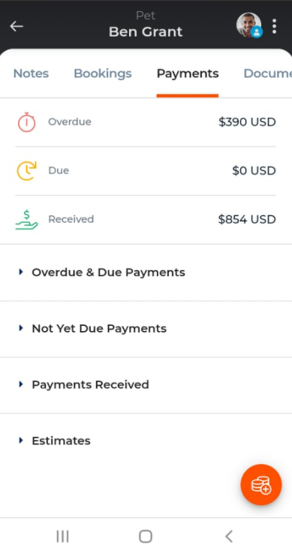Image resolution: width=292 pixels, height=554 pixels.
Task: Tap the yellow Due clock icon
Action: point(26,170)
